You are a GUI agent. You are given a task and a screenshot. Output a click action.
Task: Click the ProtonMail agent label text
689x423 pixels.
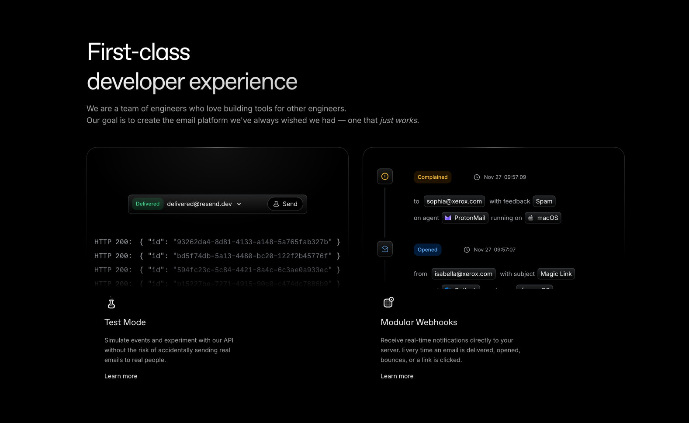pos(470,218)
